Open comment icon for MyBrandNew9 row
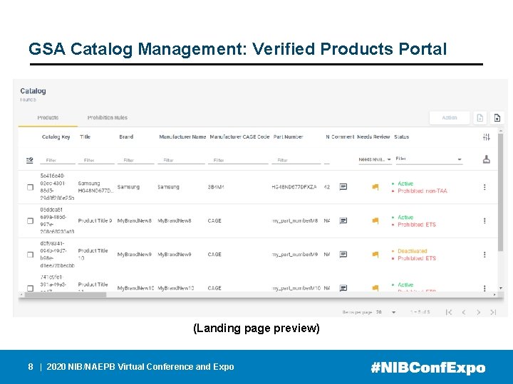Image resolution: width=513 pixels, height=384 pixels. pyautogui.click(x=343, y=255)
